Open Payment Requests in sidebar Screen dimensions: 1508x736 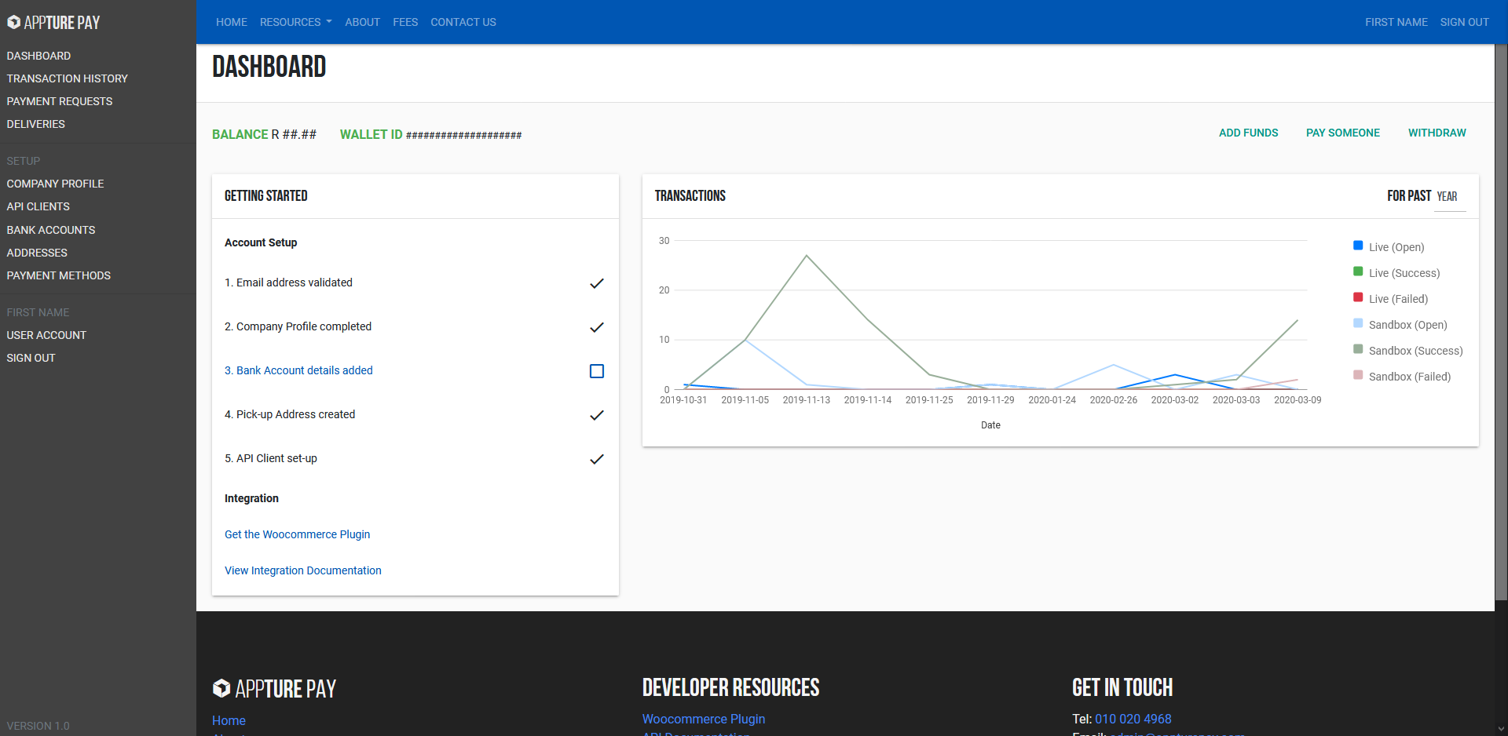pyautogui.click(x=60, y=101)
